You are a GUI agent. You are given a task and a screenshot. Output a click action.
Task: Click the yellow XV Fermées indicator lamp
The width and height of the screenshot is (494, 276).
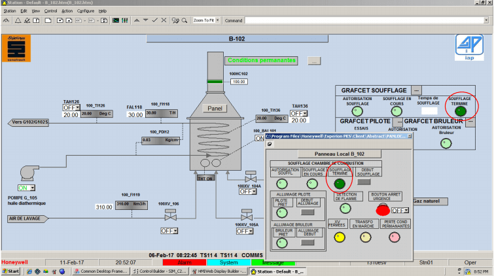coord(338,237)
